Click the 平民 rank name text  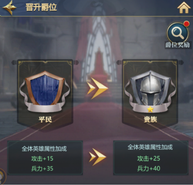[45, 119]
